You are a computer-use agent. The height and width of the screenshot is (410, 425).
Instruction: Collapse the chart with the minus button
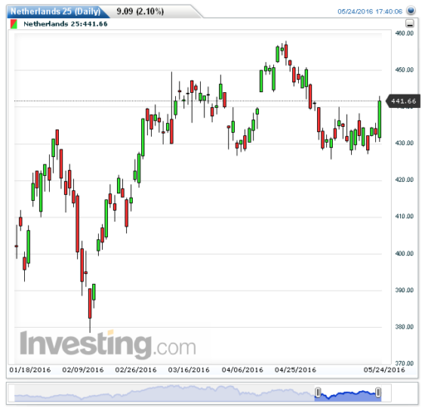[x=410, y=23]
